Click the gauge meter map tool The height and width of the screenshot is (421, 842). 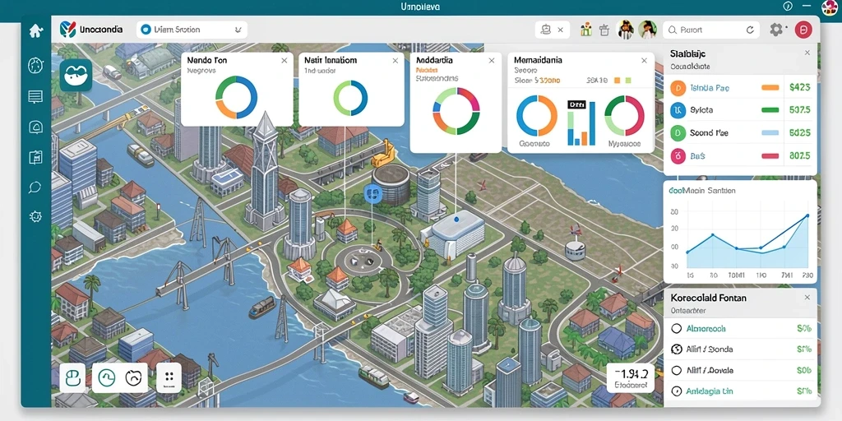(107, 378)
